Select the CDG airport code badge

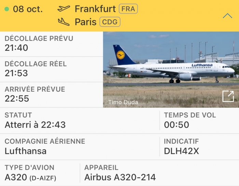coord(110,22)
